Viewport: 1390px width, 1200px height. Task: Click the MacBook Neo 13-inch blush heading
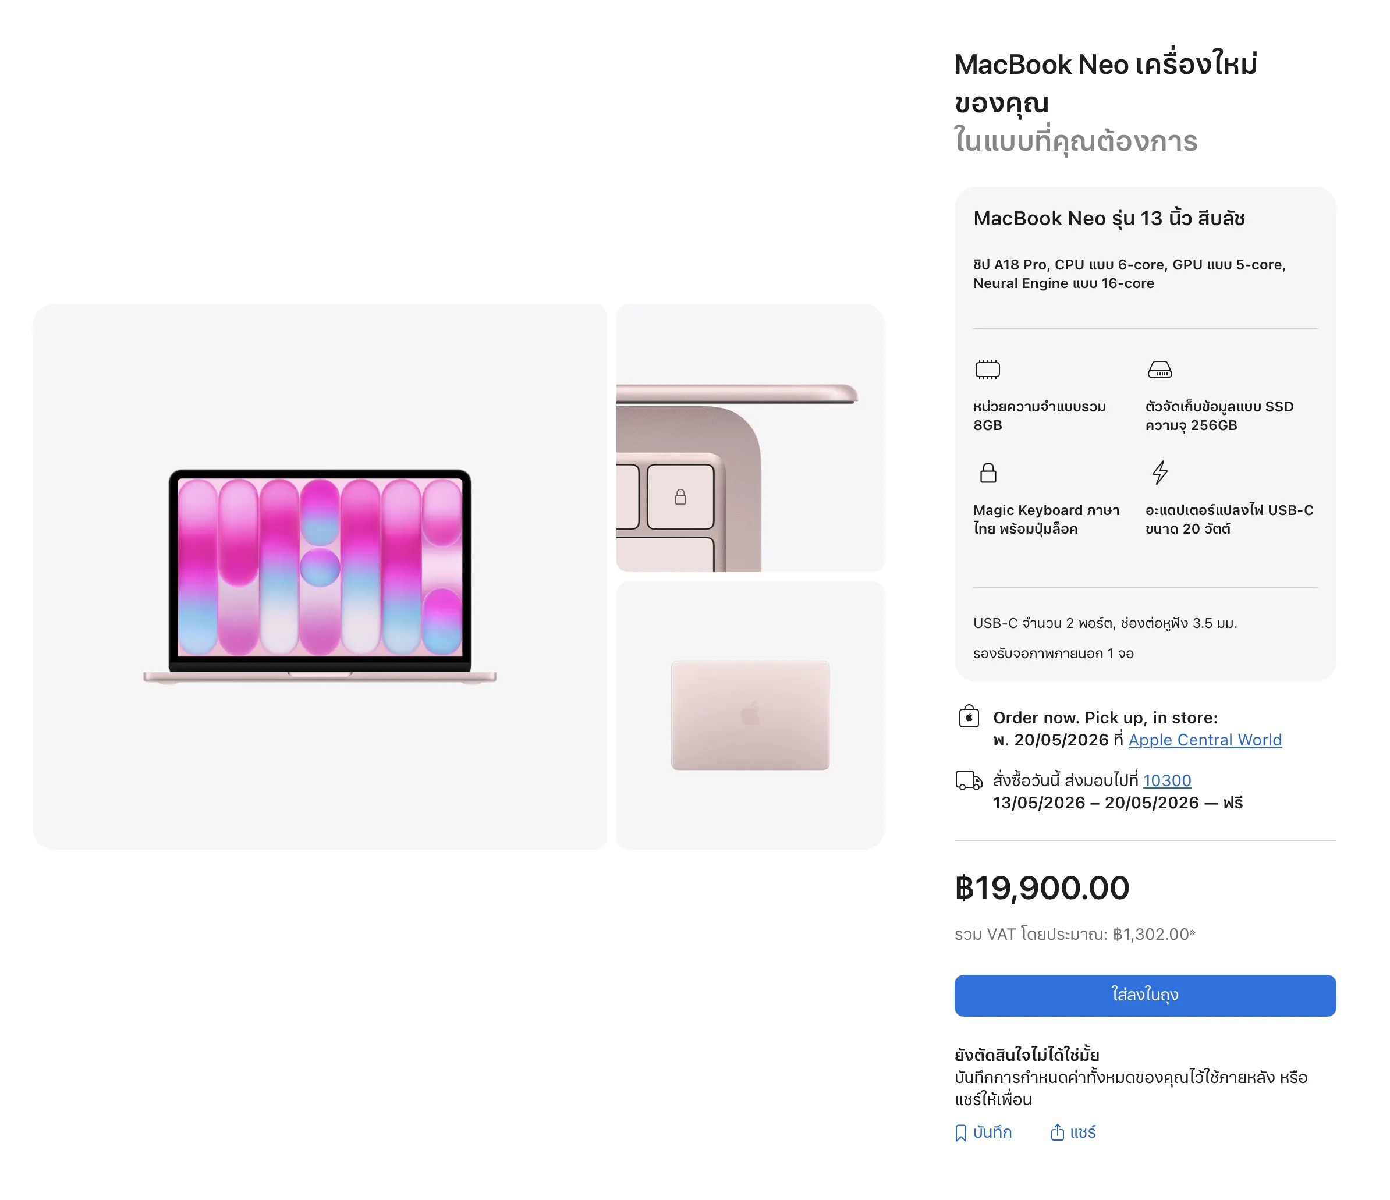click(1109, 219)
